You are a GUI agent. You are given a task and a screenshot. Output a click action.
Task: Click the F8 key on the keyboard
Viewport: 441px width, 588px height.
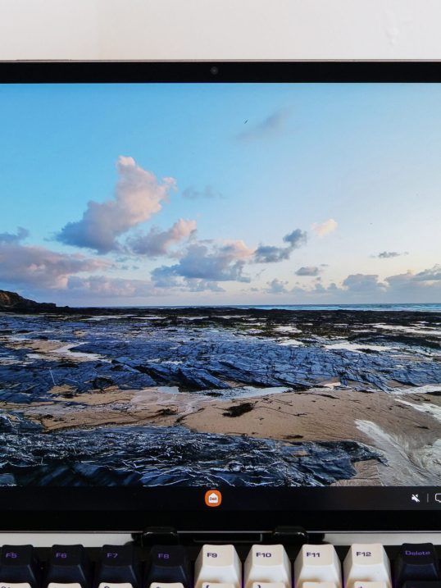tap(166, 562)
